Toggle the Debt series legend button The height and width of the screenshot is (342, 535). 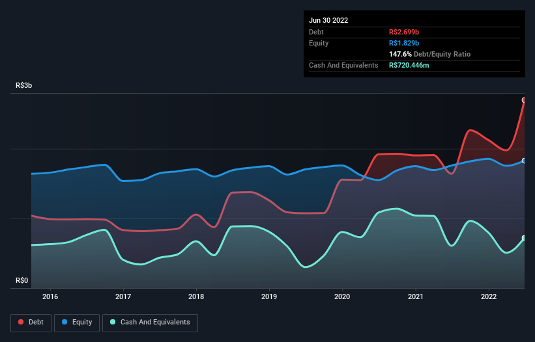click(31, 322)
